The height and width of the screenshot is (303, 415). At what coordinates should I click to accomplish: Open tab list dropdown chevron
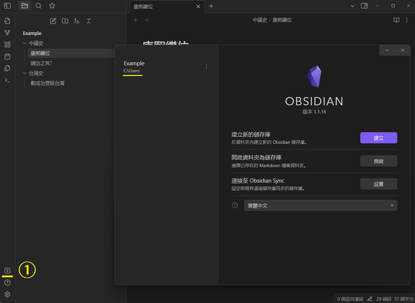pyautogui.click(x=352, y=6)
